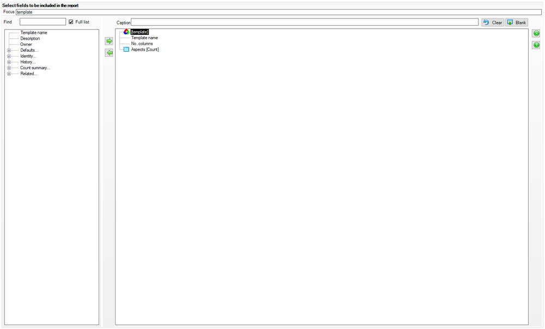545x329 pixels.
Task: Toggle the Full list checkbox
Action: (x=71, y=22)
